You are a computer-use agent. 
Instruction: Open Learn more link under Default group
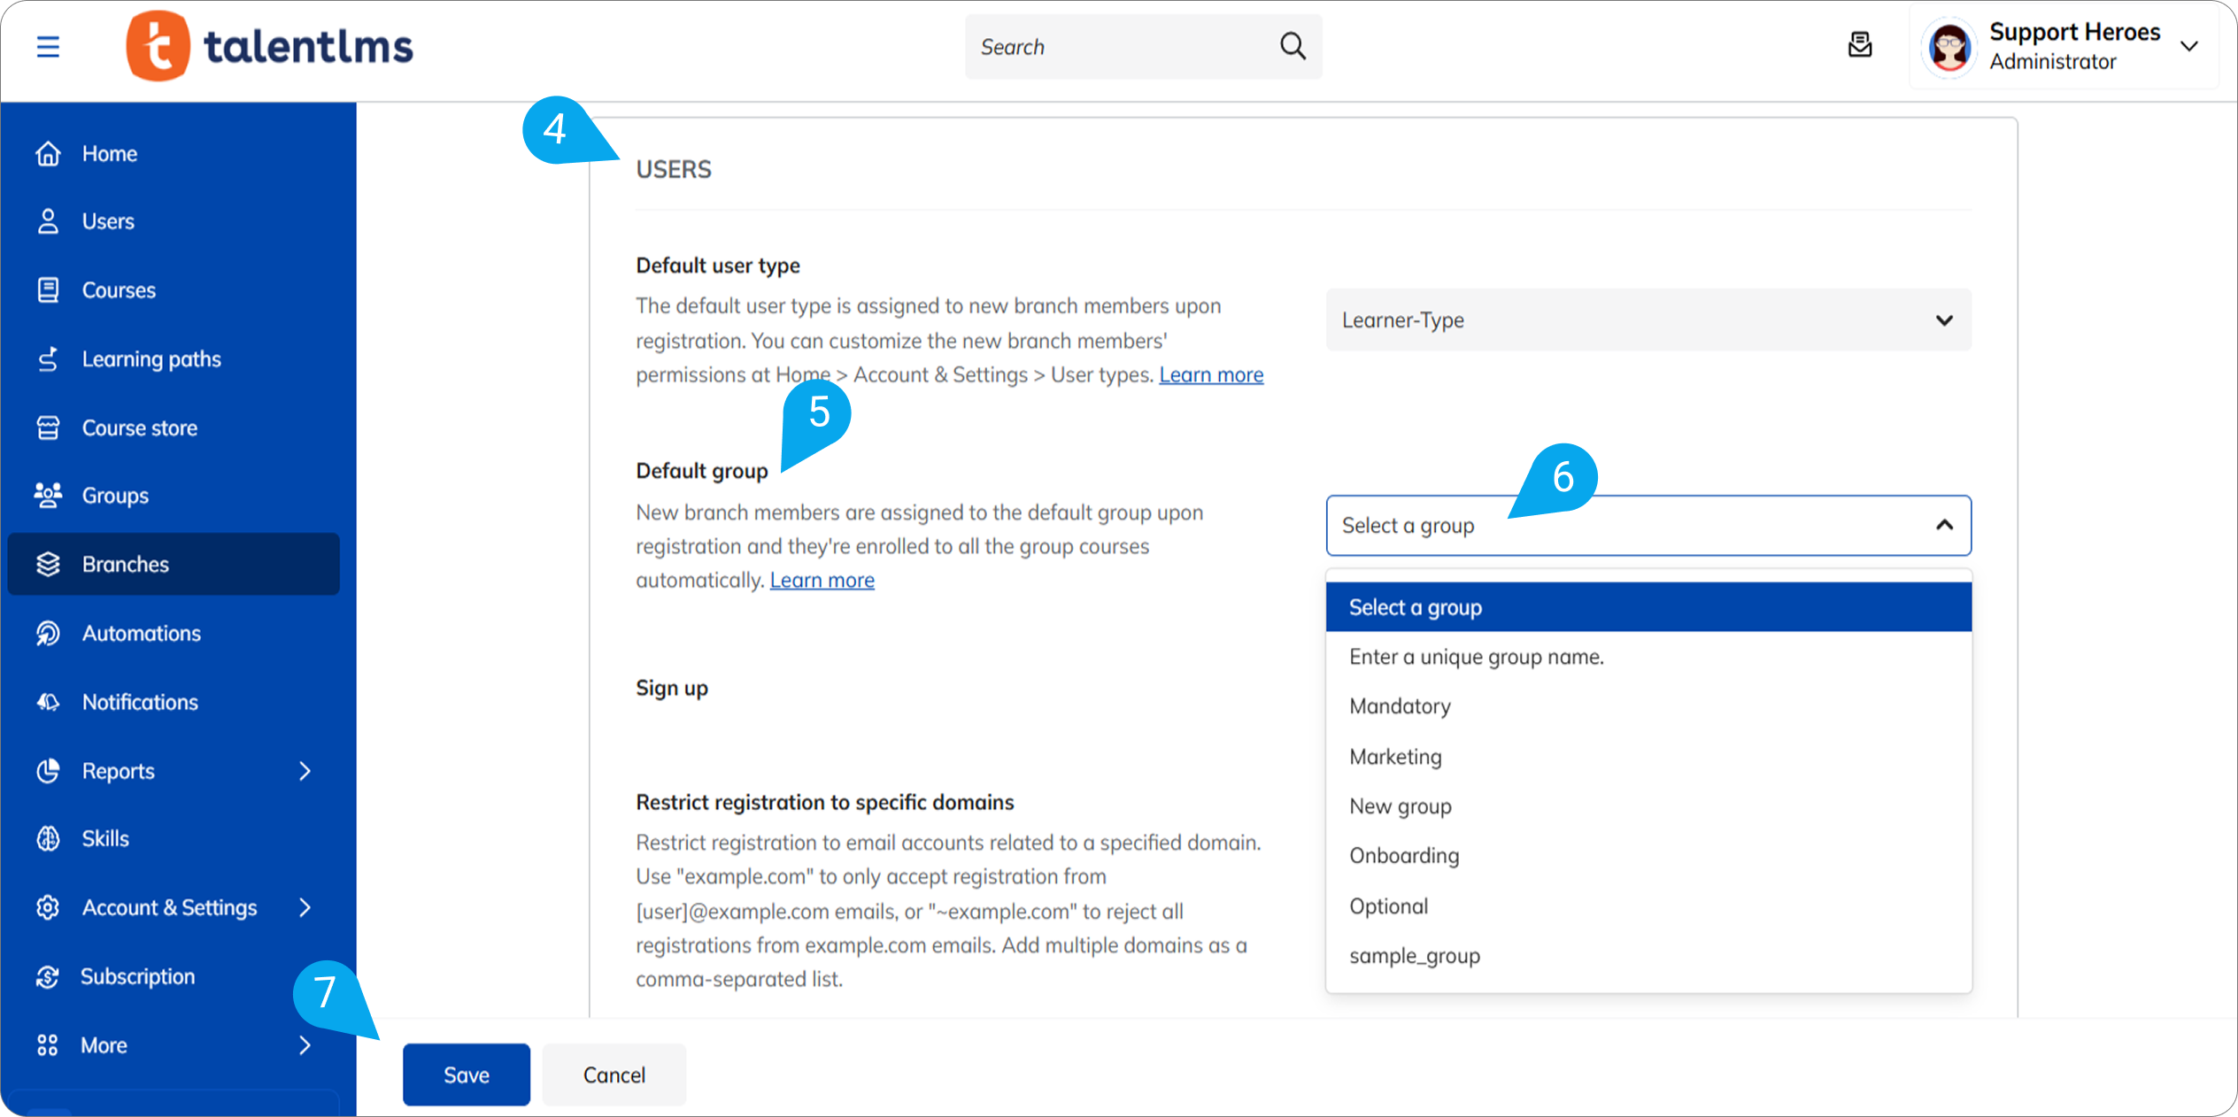point(822,580)
